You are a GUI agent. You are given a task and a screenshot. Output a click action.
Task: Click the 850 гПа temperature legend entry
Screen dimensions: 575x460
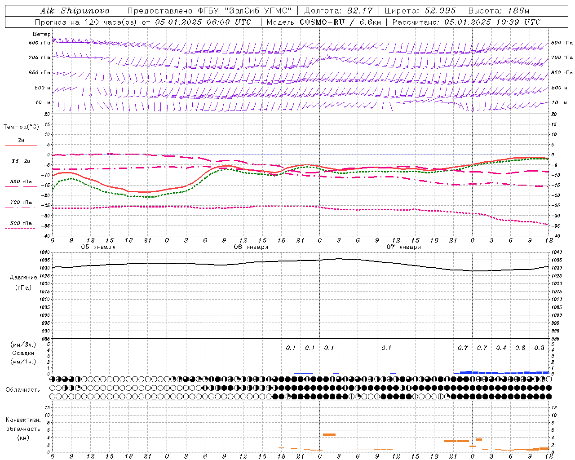point(21,182)
